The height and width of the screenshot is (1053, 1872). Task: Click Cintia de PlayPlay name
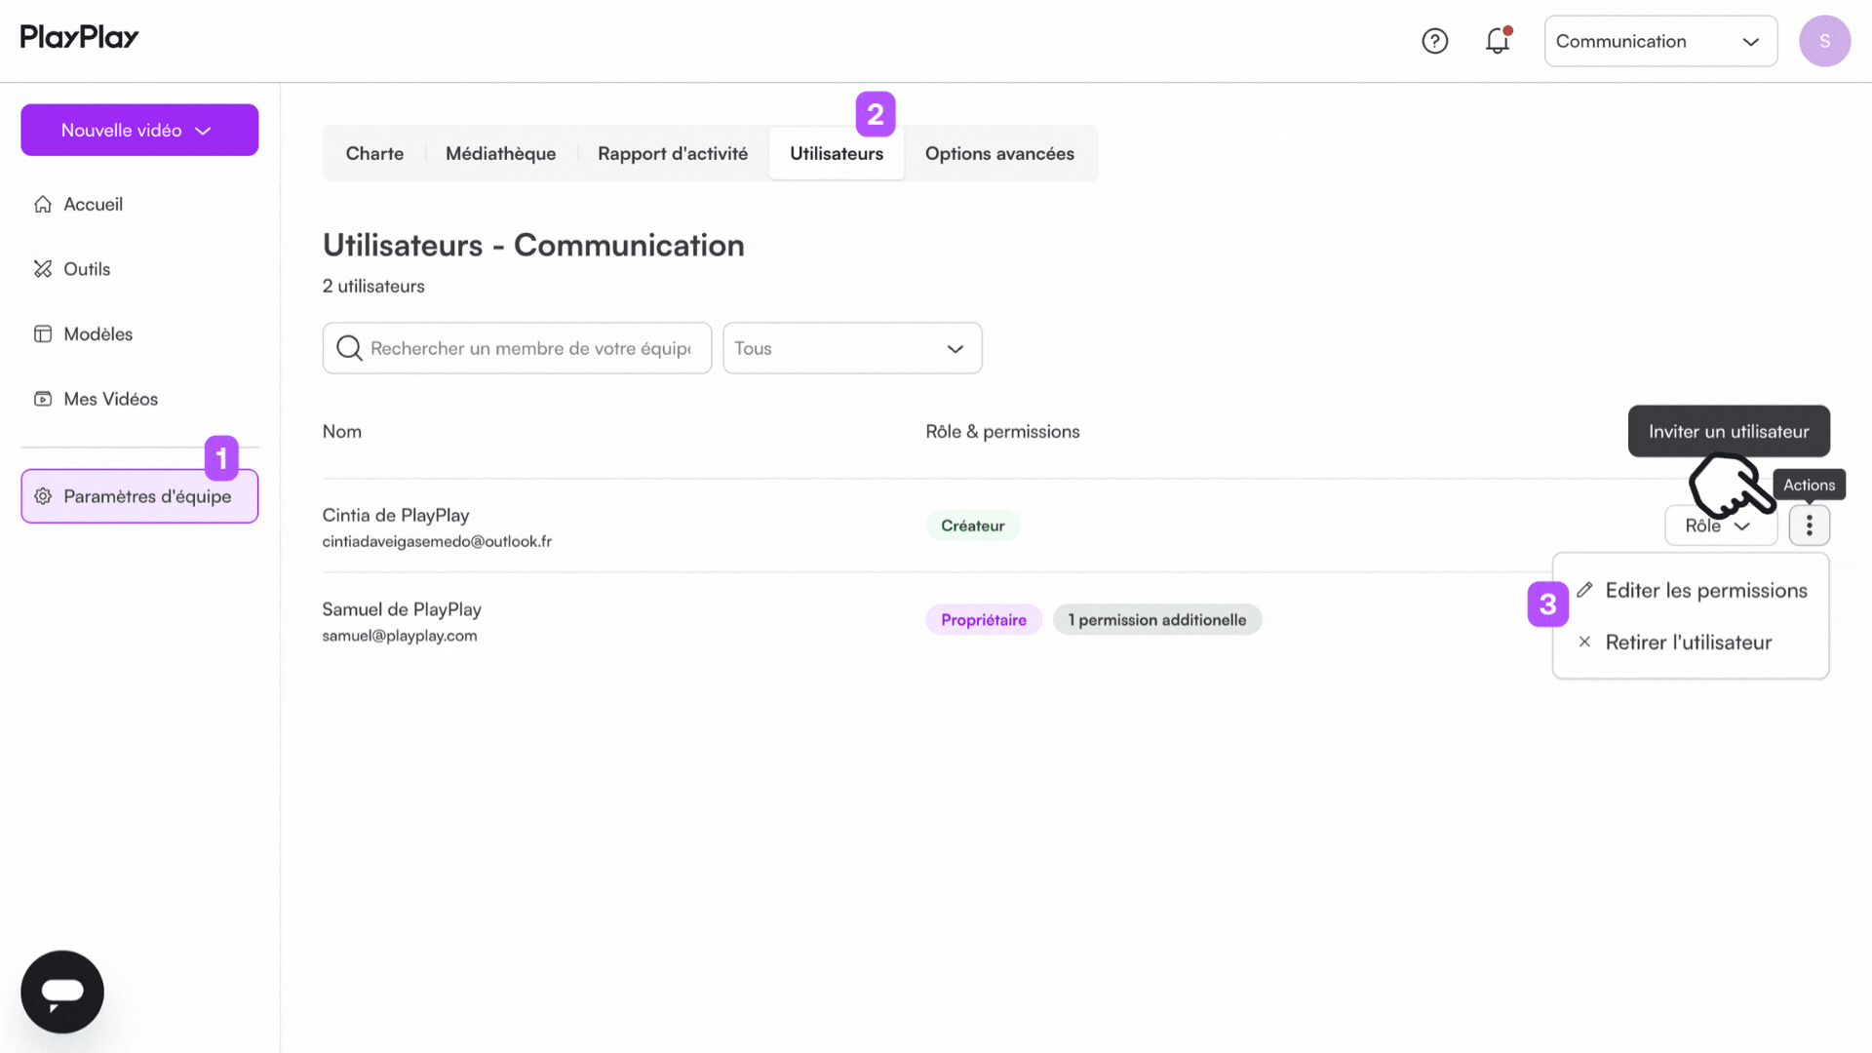click(x=396, y=515)
